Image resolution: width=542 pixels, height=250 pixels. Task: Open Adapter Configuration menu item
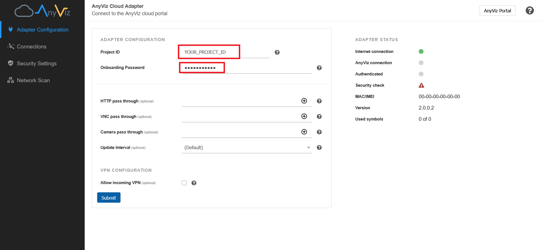(42, 30)
